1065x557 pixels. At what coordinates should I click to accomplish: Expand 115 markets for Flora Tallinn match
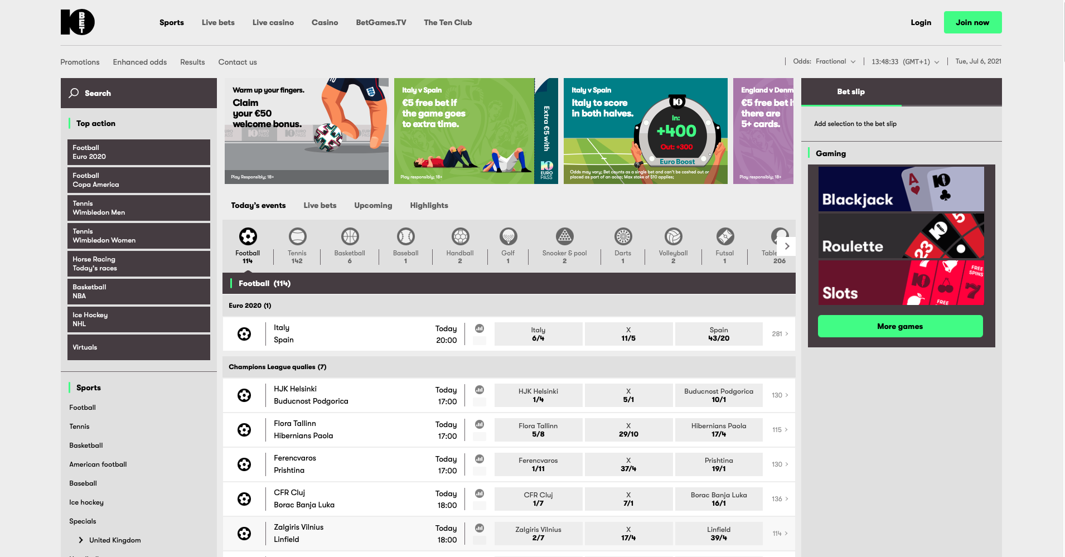coord(780,430)
